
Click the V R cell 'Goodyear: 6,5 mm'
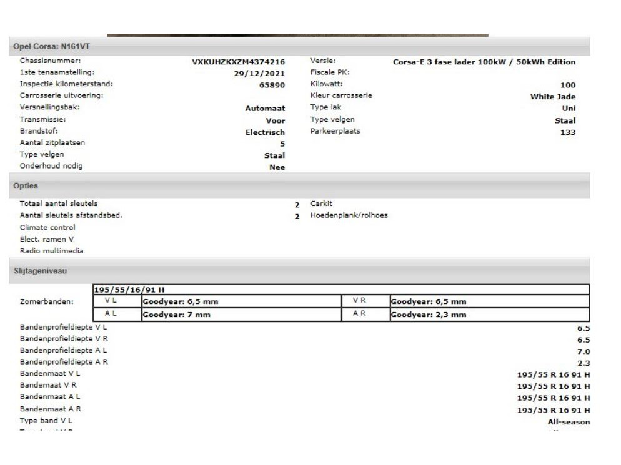[x=490, y=301]
